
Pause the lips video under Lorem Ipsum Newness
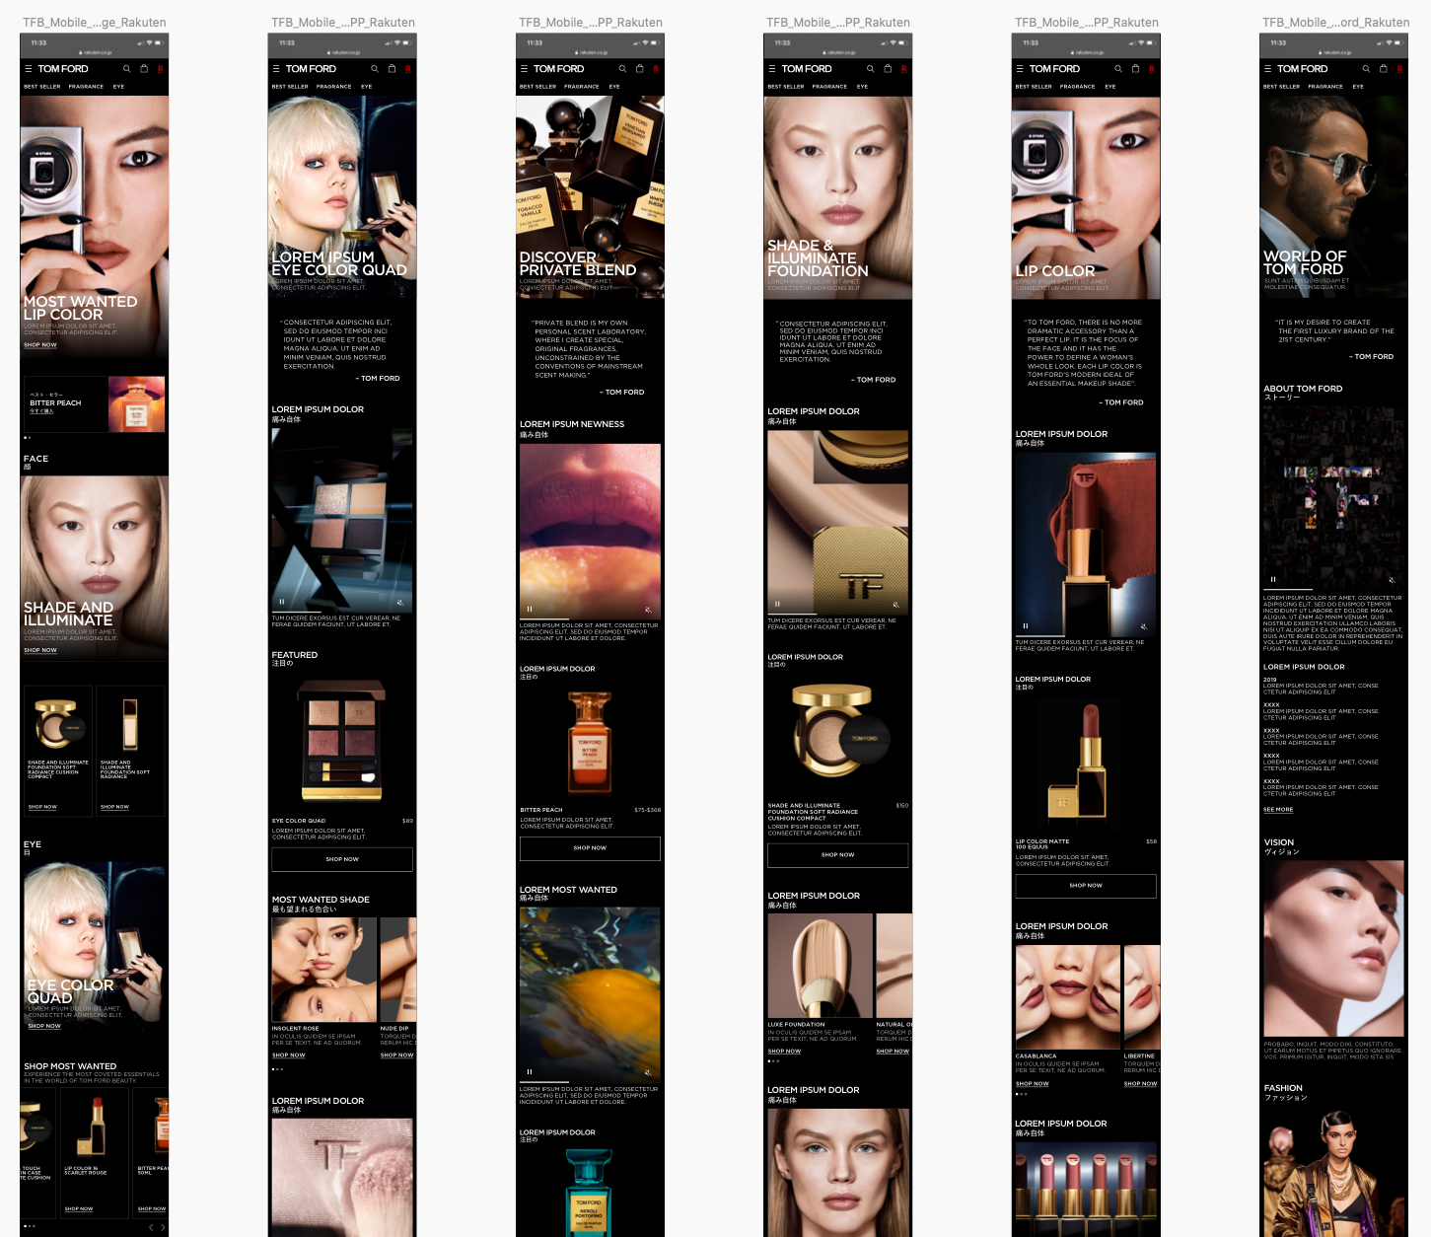coord(530,609)
